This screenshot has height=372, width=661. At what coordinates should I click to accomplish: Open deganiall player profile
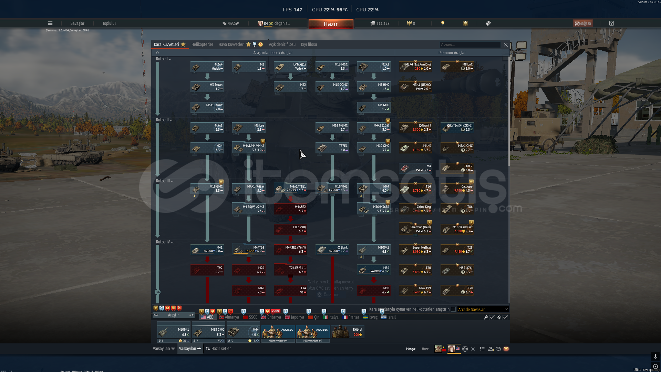click(x=274, y=23)
